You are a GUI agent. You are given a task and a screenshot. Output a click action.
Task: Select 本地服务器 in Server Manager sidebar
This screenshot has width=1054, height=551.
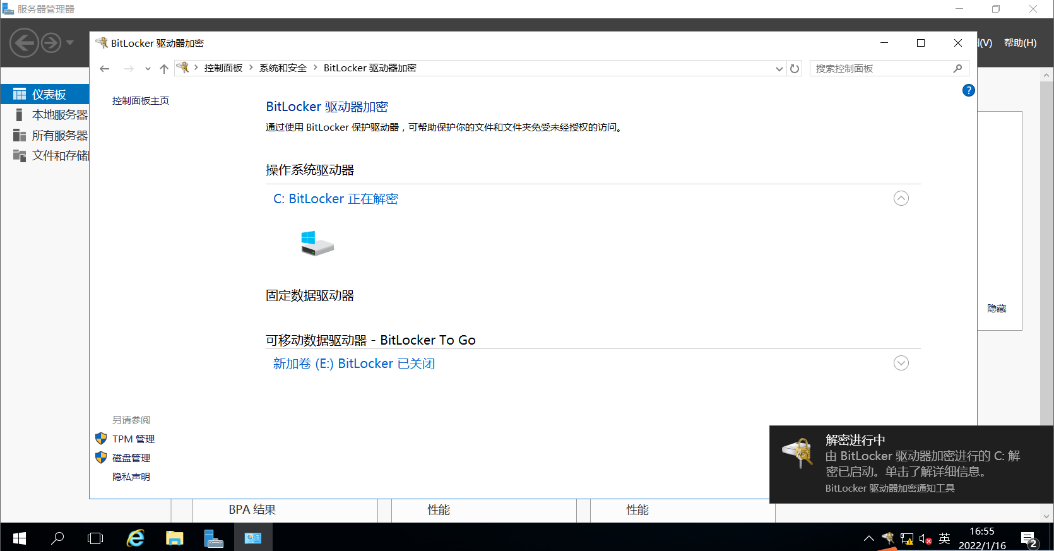point(45,115)
